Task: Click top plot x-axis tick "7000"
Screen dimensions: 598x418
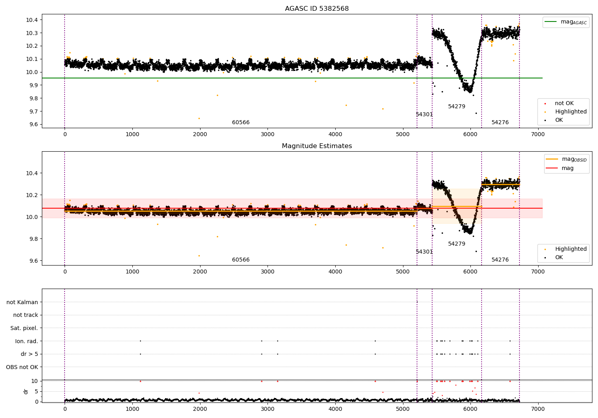Action: tap(538, 135)
